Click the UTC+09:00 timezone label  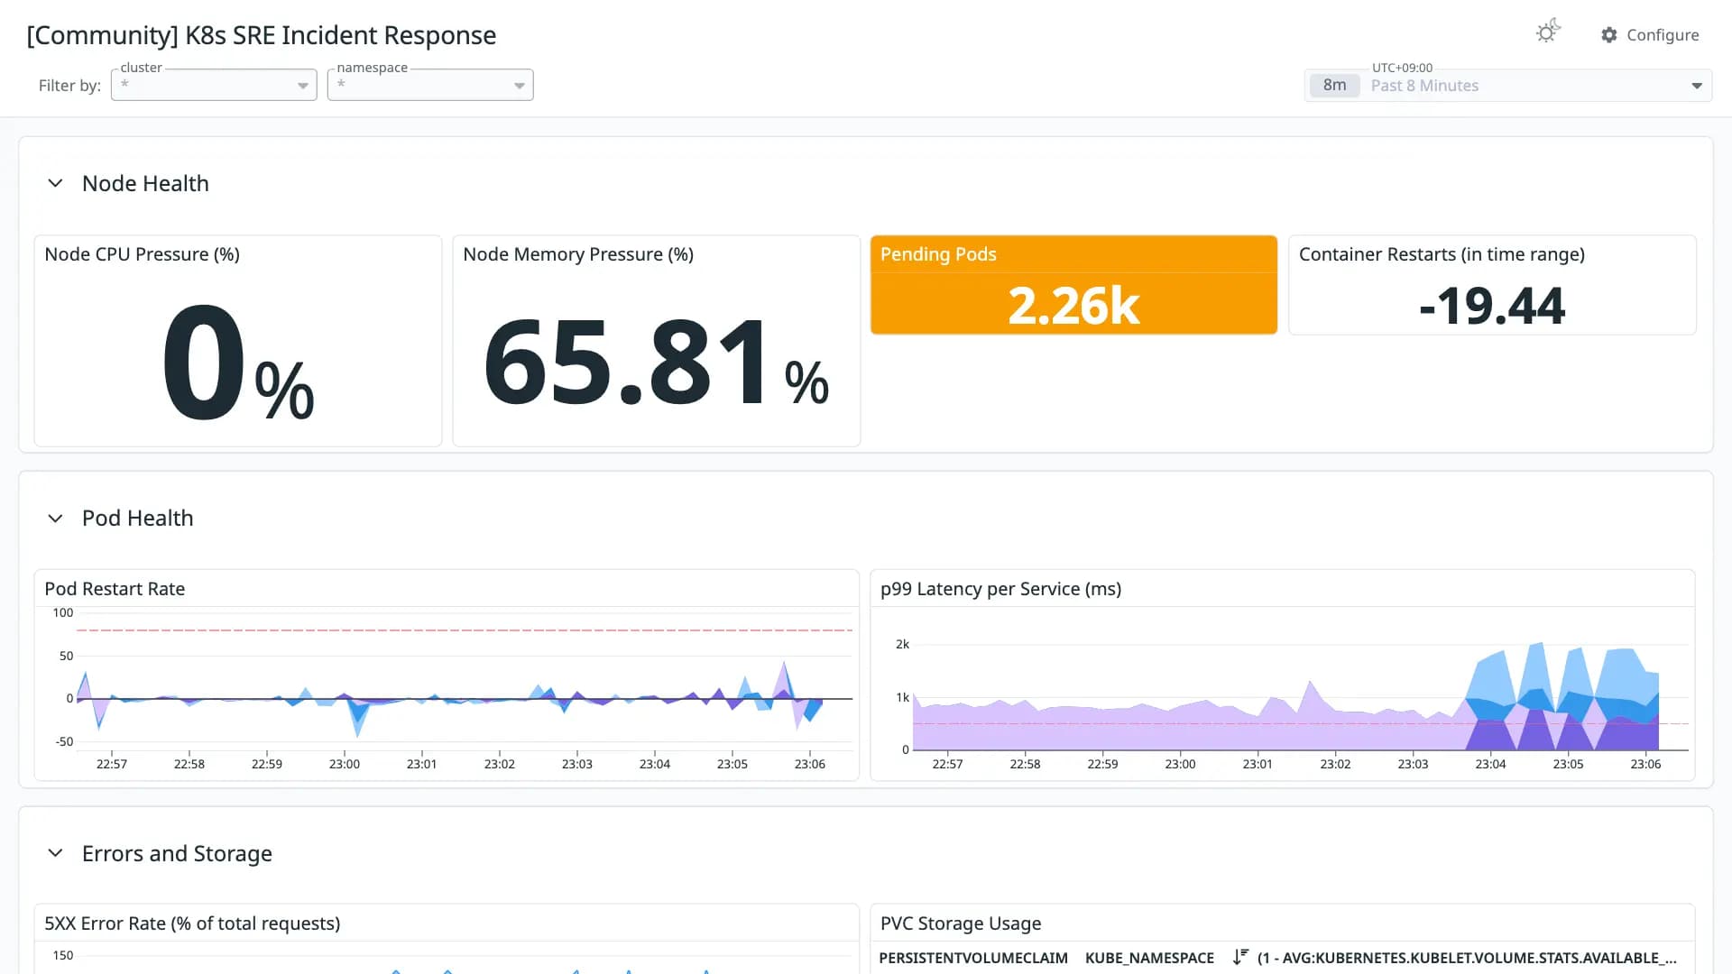pyautogui.click(x=1402, y=68)
